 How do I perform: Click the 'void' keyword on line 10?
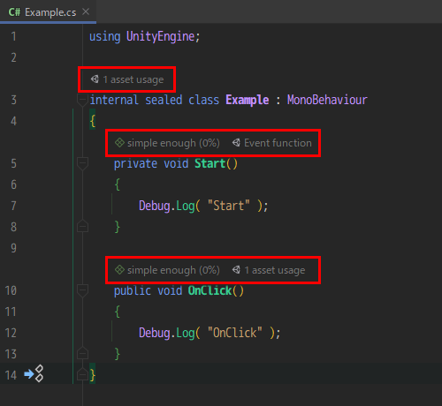coord(170,290)
